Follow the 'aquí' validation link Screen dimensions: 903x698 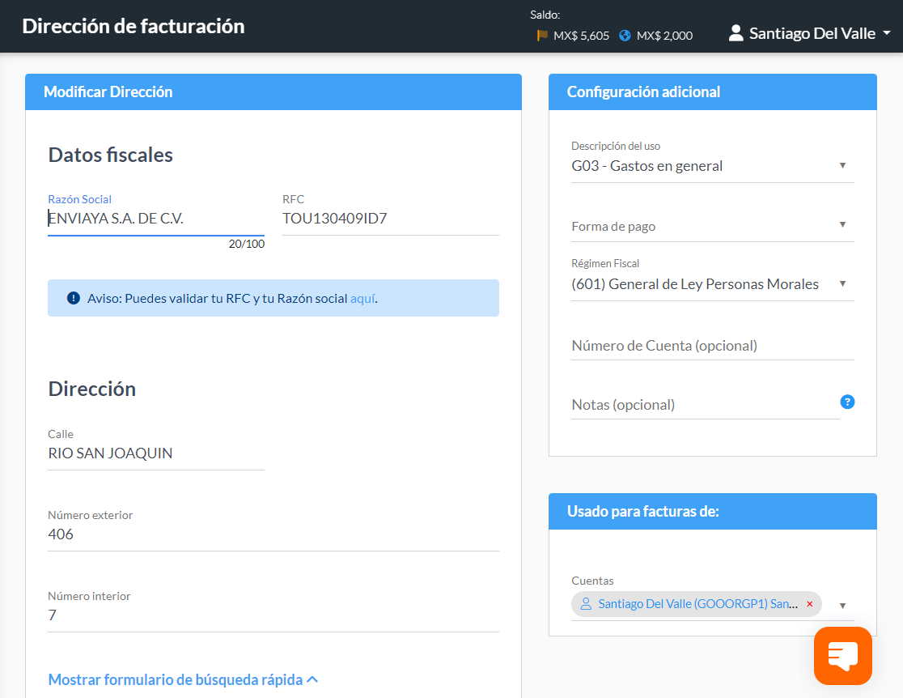tap(362, 299)
